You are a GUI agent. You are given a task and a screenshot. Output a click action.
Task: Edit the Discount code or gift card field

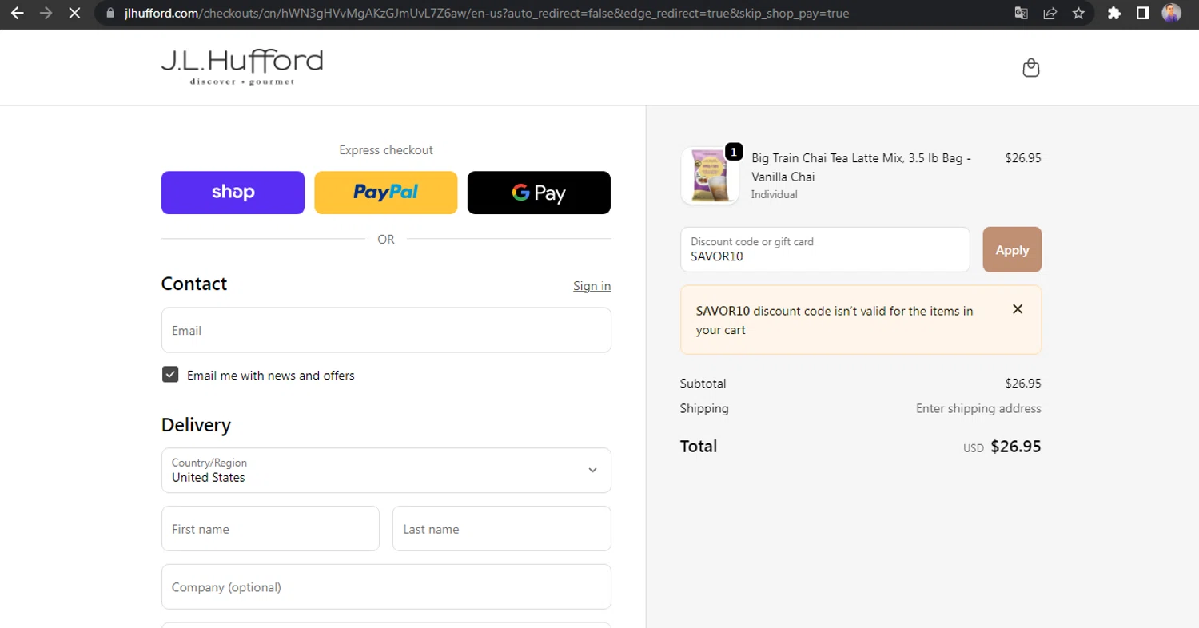[825, 249]
